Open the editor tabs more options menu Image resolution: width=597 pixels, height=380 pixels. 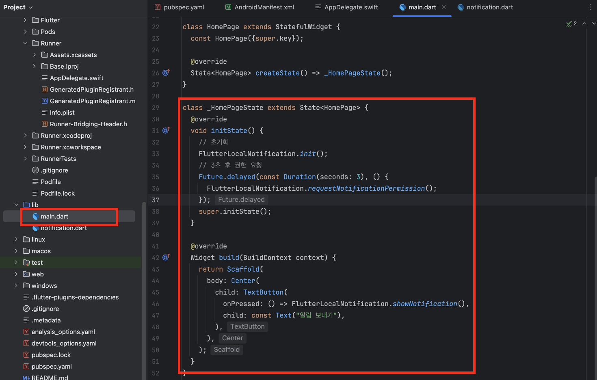tap(591, 7)
